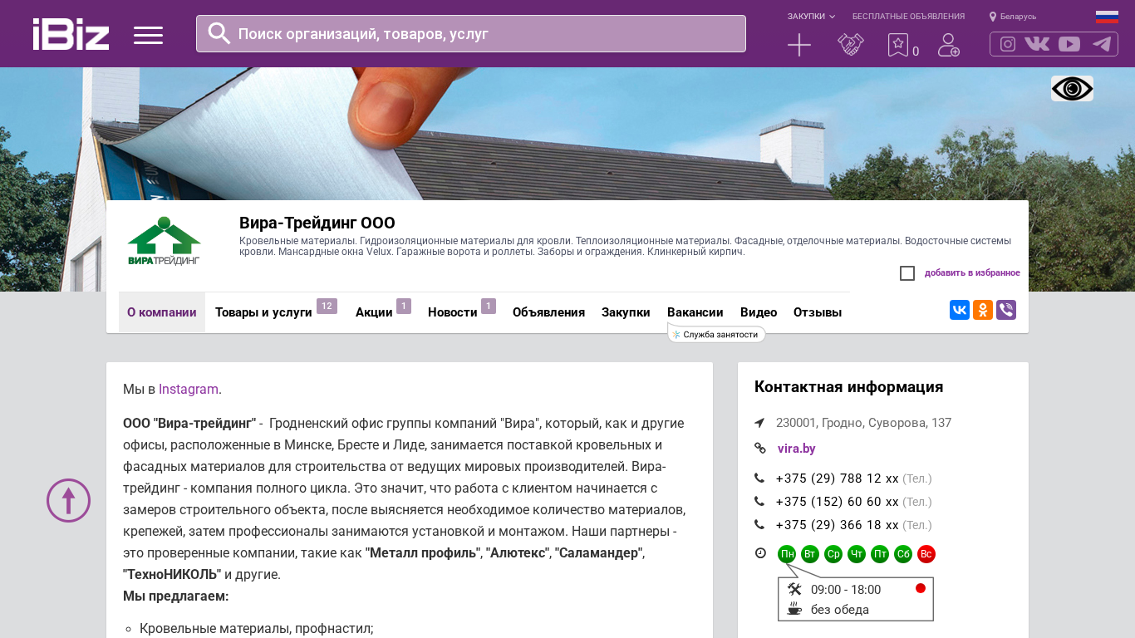Viewport: 1135px width, 638px height.
Task: Add a new listing with plus icon
Action: pyautogui.click(x=799, y=45)
